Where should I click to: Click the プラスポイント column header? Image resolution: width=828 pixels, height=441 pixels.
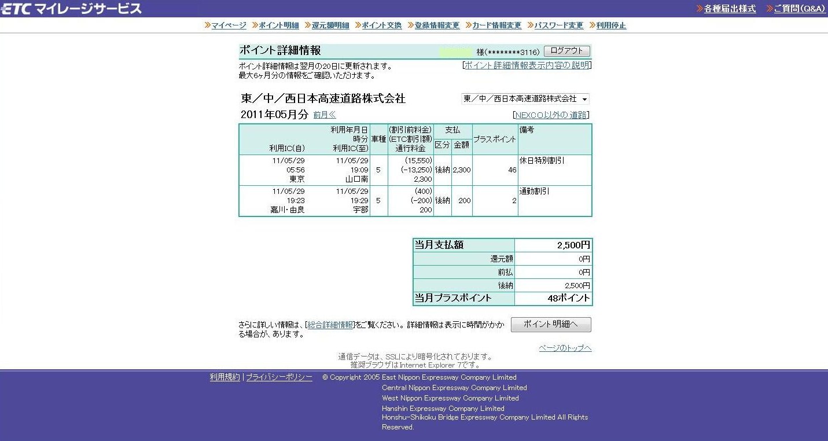(495, 139)
